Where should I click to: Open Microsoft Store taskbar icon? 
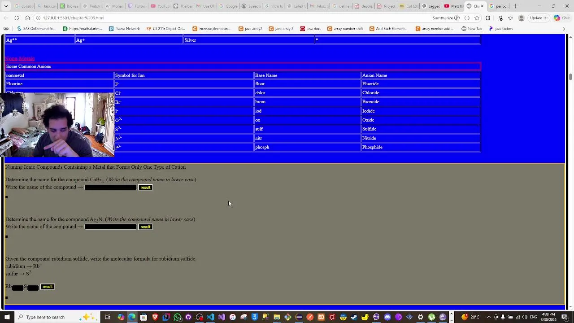pyautogui.click(x=143, y=317)
